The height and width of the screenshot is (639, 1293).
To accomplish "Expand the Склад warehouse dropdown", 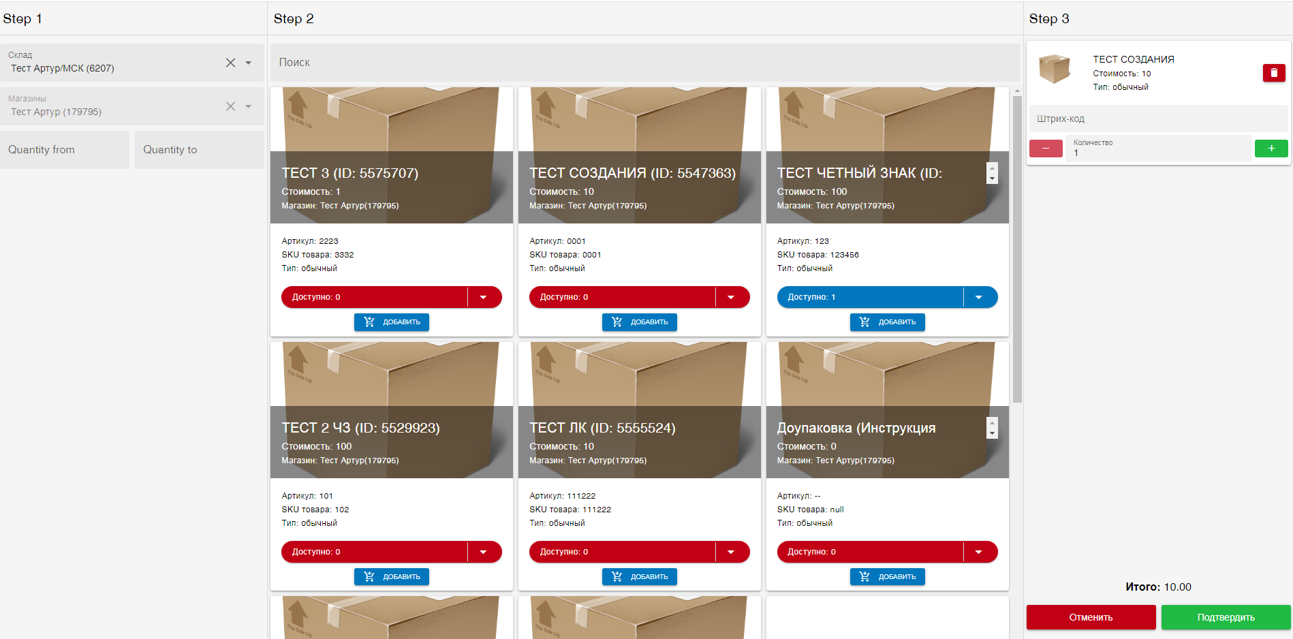I will tap(249, 63).
